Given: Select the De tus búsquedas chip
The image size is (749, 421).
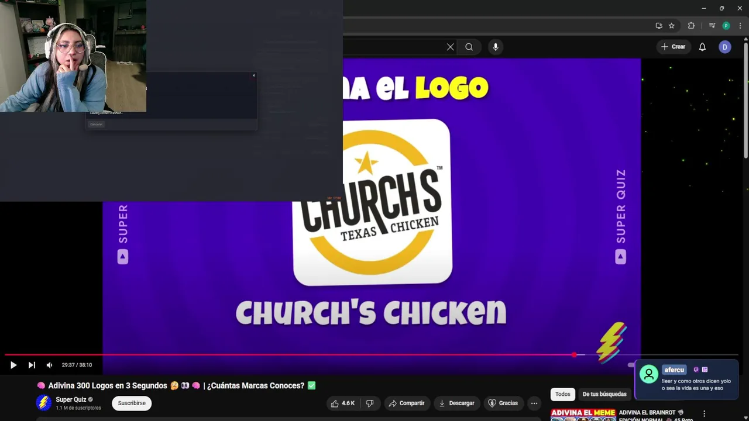Looking at the screenshot, I should [x=604, y=394].
